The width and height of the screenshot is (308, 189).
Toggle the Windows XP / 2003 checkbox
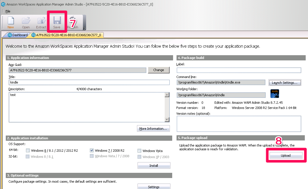pyautogui.click(x=139, y=157)
